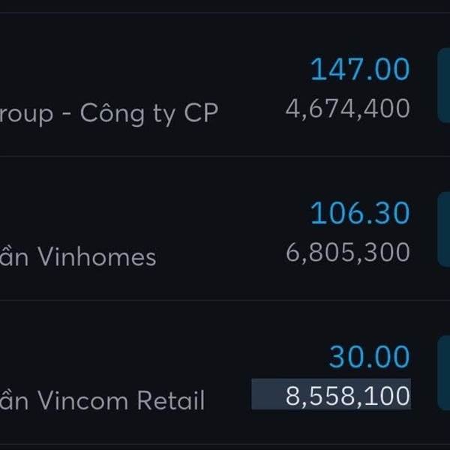Click the blank space left of 30.00
The image size is (450, 450).
[x=225, y=357]
